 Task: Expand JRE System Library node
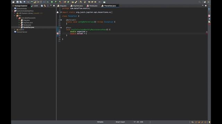[15, 13]
